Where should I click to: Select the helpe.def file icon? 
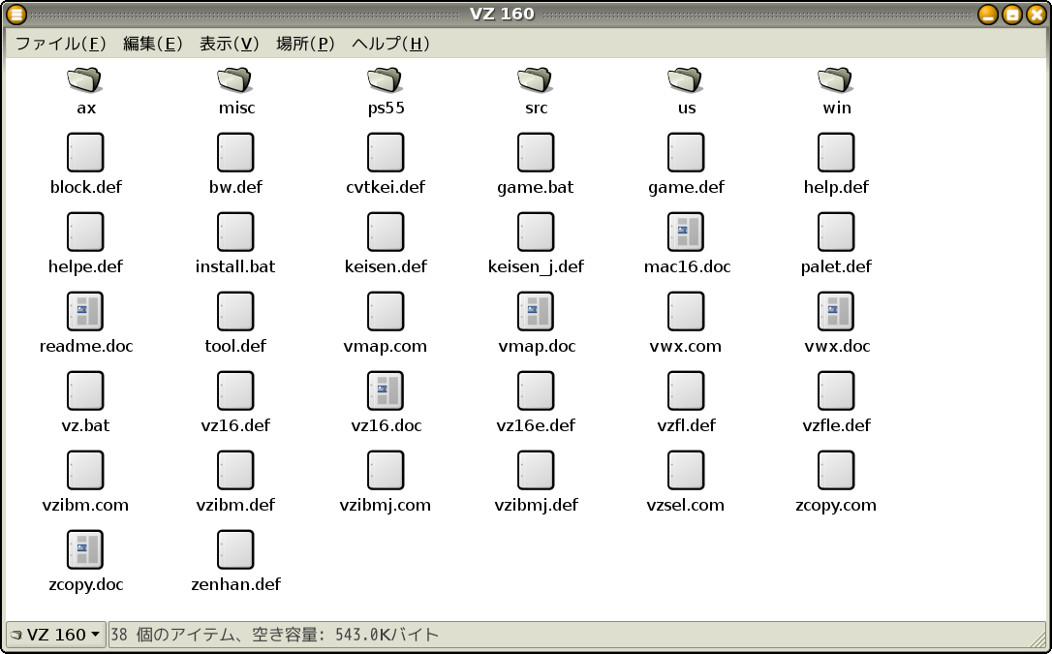(x=85, y=232)
